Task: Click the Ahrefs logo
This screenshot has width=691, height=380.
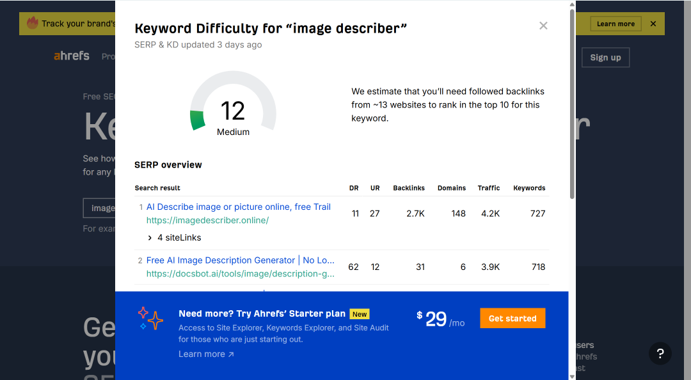Action: click(x=72, y=56)
